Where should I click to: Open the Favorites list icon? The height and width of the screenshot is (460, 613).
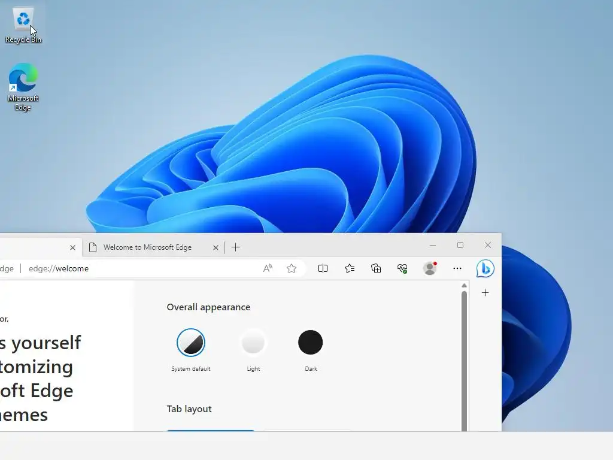350,268
